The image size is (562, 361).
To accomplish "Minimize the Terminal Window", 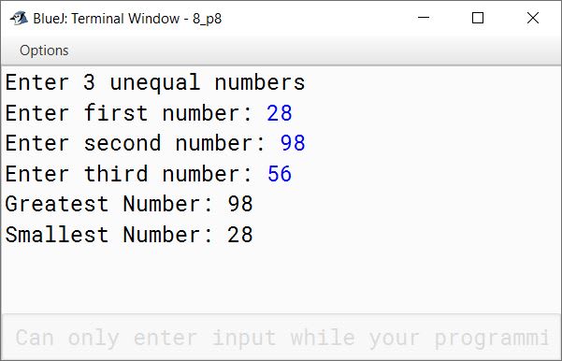I will point(424,18).
